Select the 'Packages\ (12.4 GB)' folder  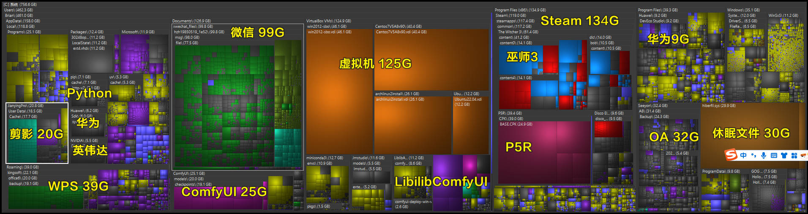click(x=87, y=32)
